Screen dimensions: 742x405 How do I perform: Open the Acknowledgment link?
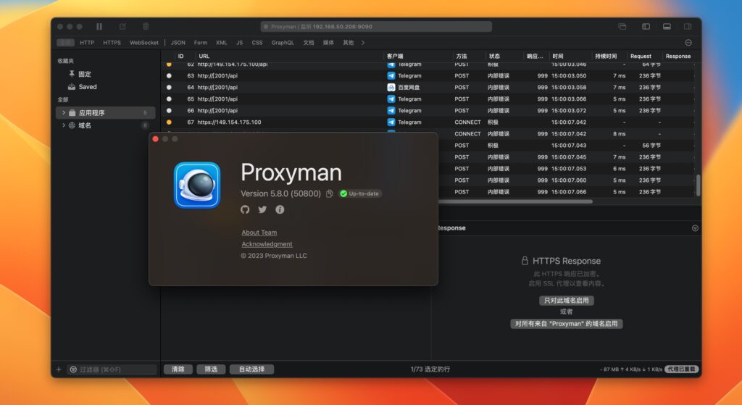(267, 244)
